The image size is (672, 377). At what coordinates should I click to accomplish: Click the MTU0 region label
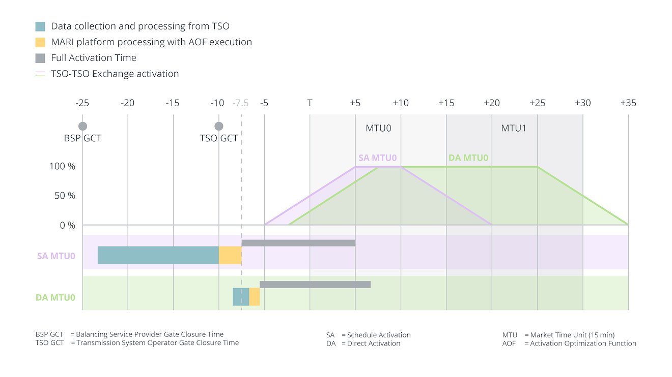378,128
